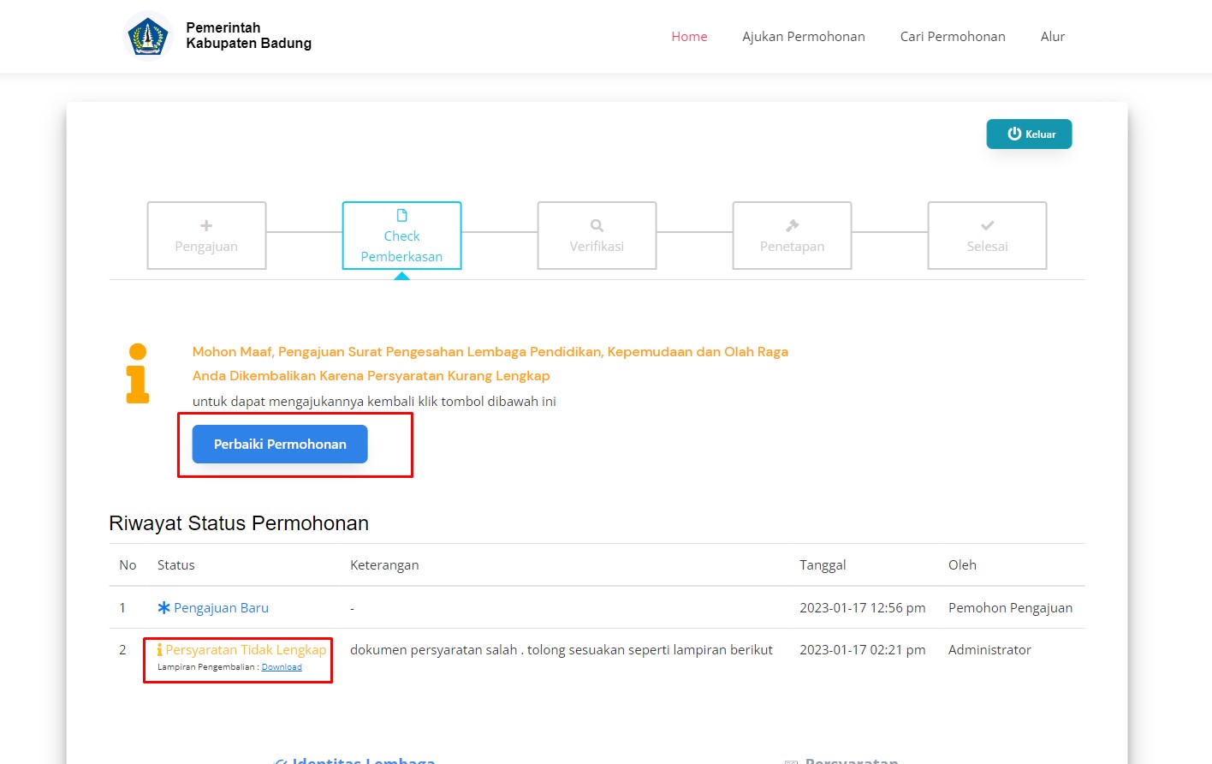1212x764 pixels.
Task: Click the Pemerintah Kabupaten Badung site title
Action: click(x=248, y=36)
